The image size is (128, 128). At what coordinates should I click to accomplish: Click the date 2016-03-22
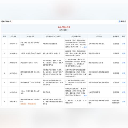point(13,92)
